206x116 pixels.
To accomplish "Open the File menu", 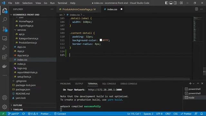I will [10, 3].
